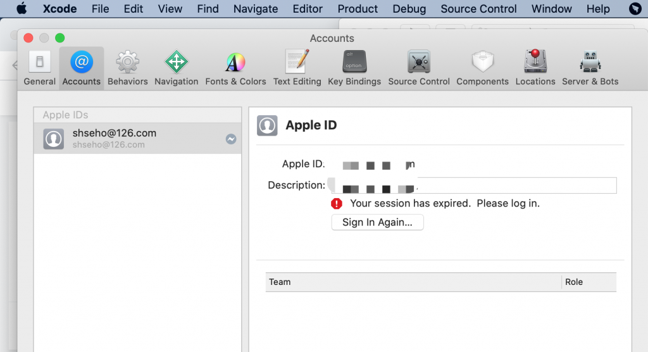Click the menu bar status icon at right
The width and height of the screenshot is (648, 352).
click(635, 8)
